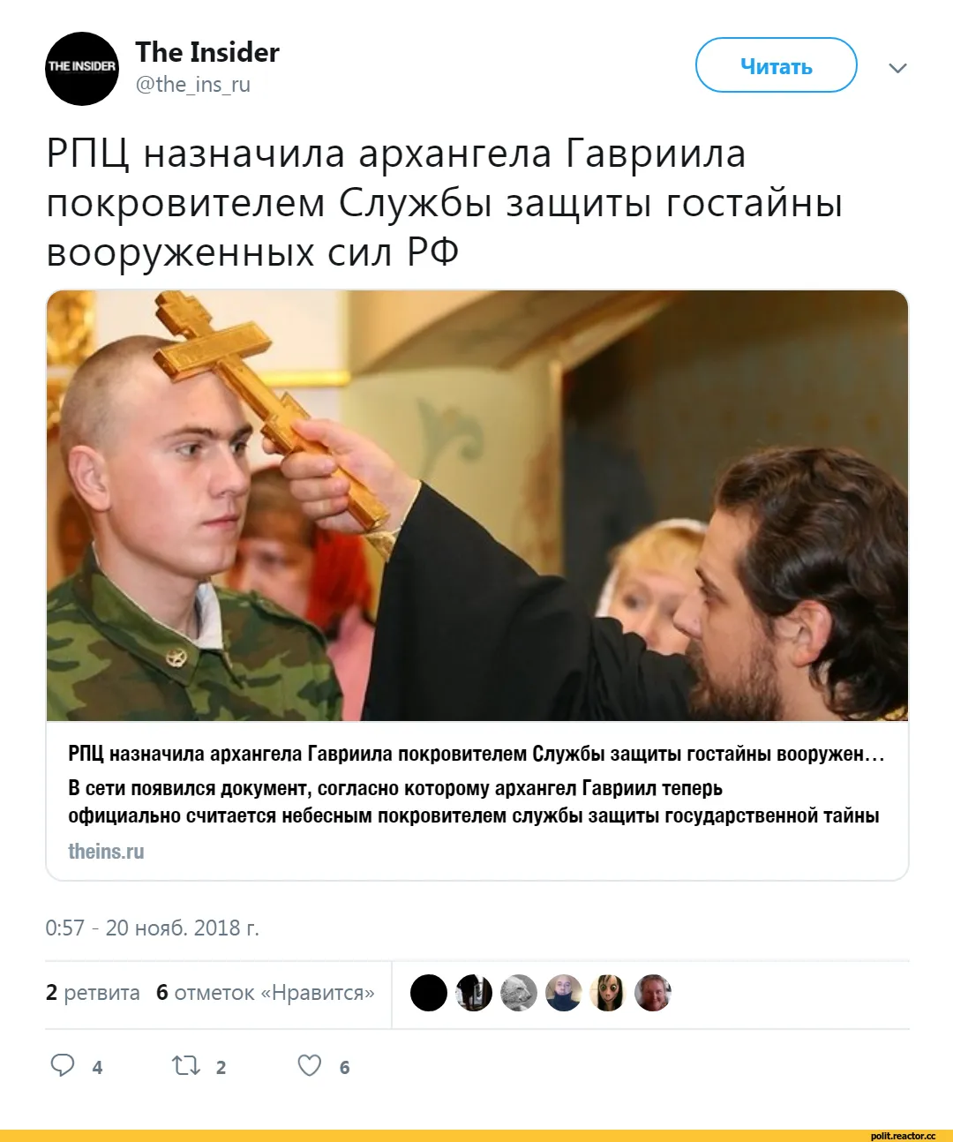Like the tweet with heart icon
Viewport: 953px width, 1142px height.
coord(310,1066)
